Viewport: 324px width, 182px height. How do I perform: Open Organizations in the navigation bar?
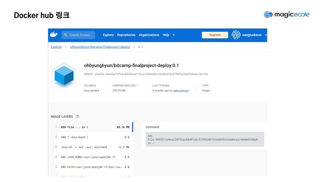pos(149,35)
